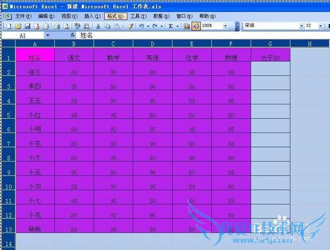Open the 插入 (Insert) menu
Viewport: 330px width, 250px height.
pyautogui.click(x=92, y=16)
